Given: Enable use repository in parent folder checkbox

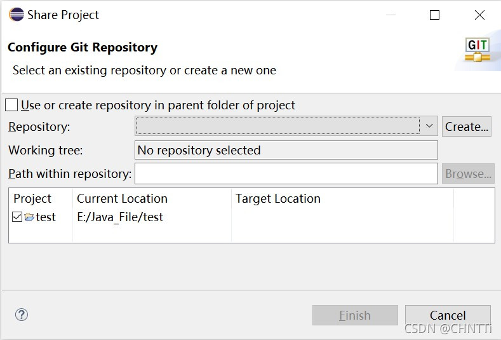Looking at the screenshot, I should (x=11, y=105).
